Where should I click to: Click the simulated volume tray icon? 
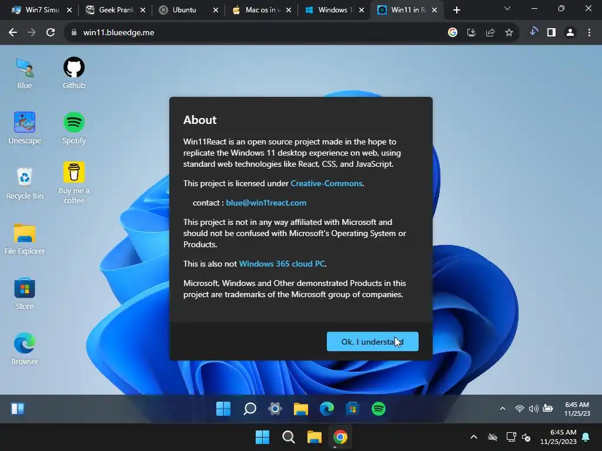(x=534, y=409)
